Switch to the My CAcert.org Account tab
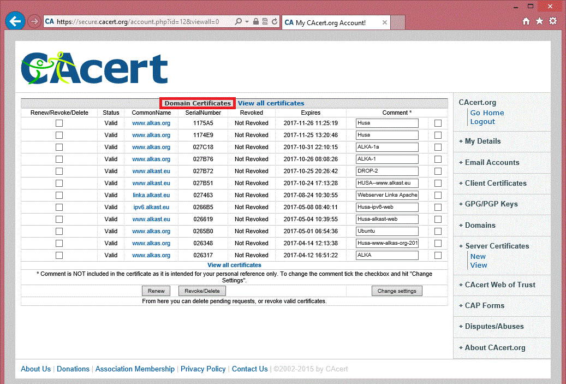 (331, 23)
